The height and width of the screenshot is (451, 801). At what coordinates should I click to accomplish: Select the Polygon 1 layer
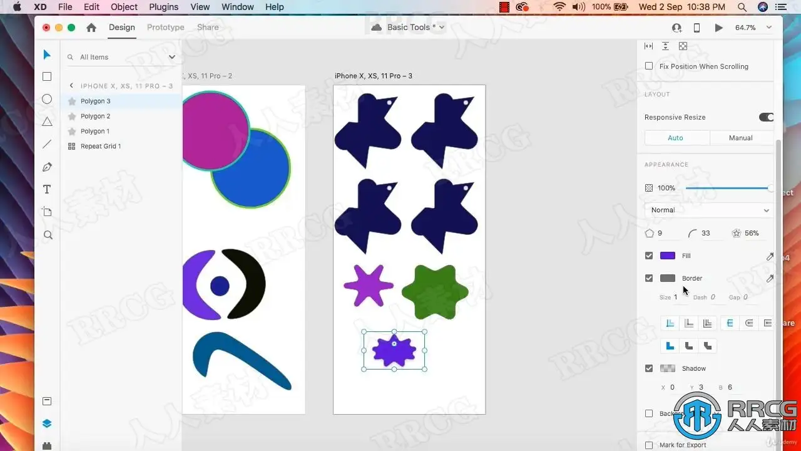[x=121, y=131]
